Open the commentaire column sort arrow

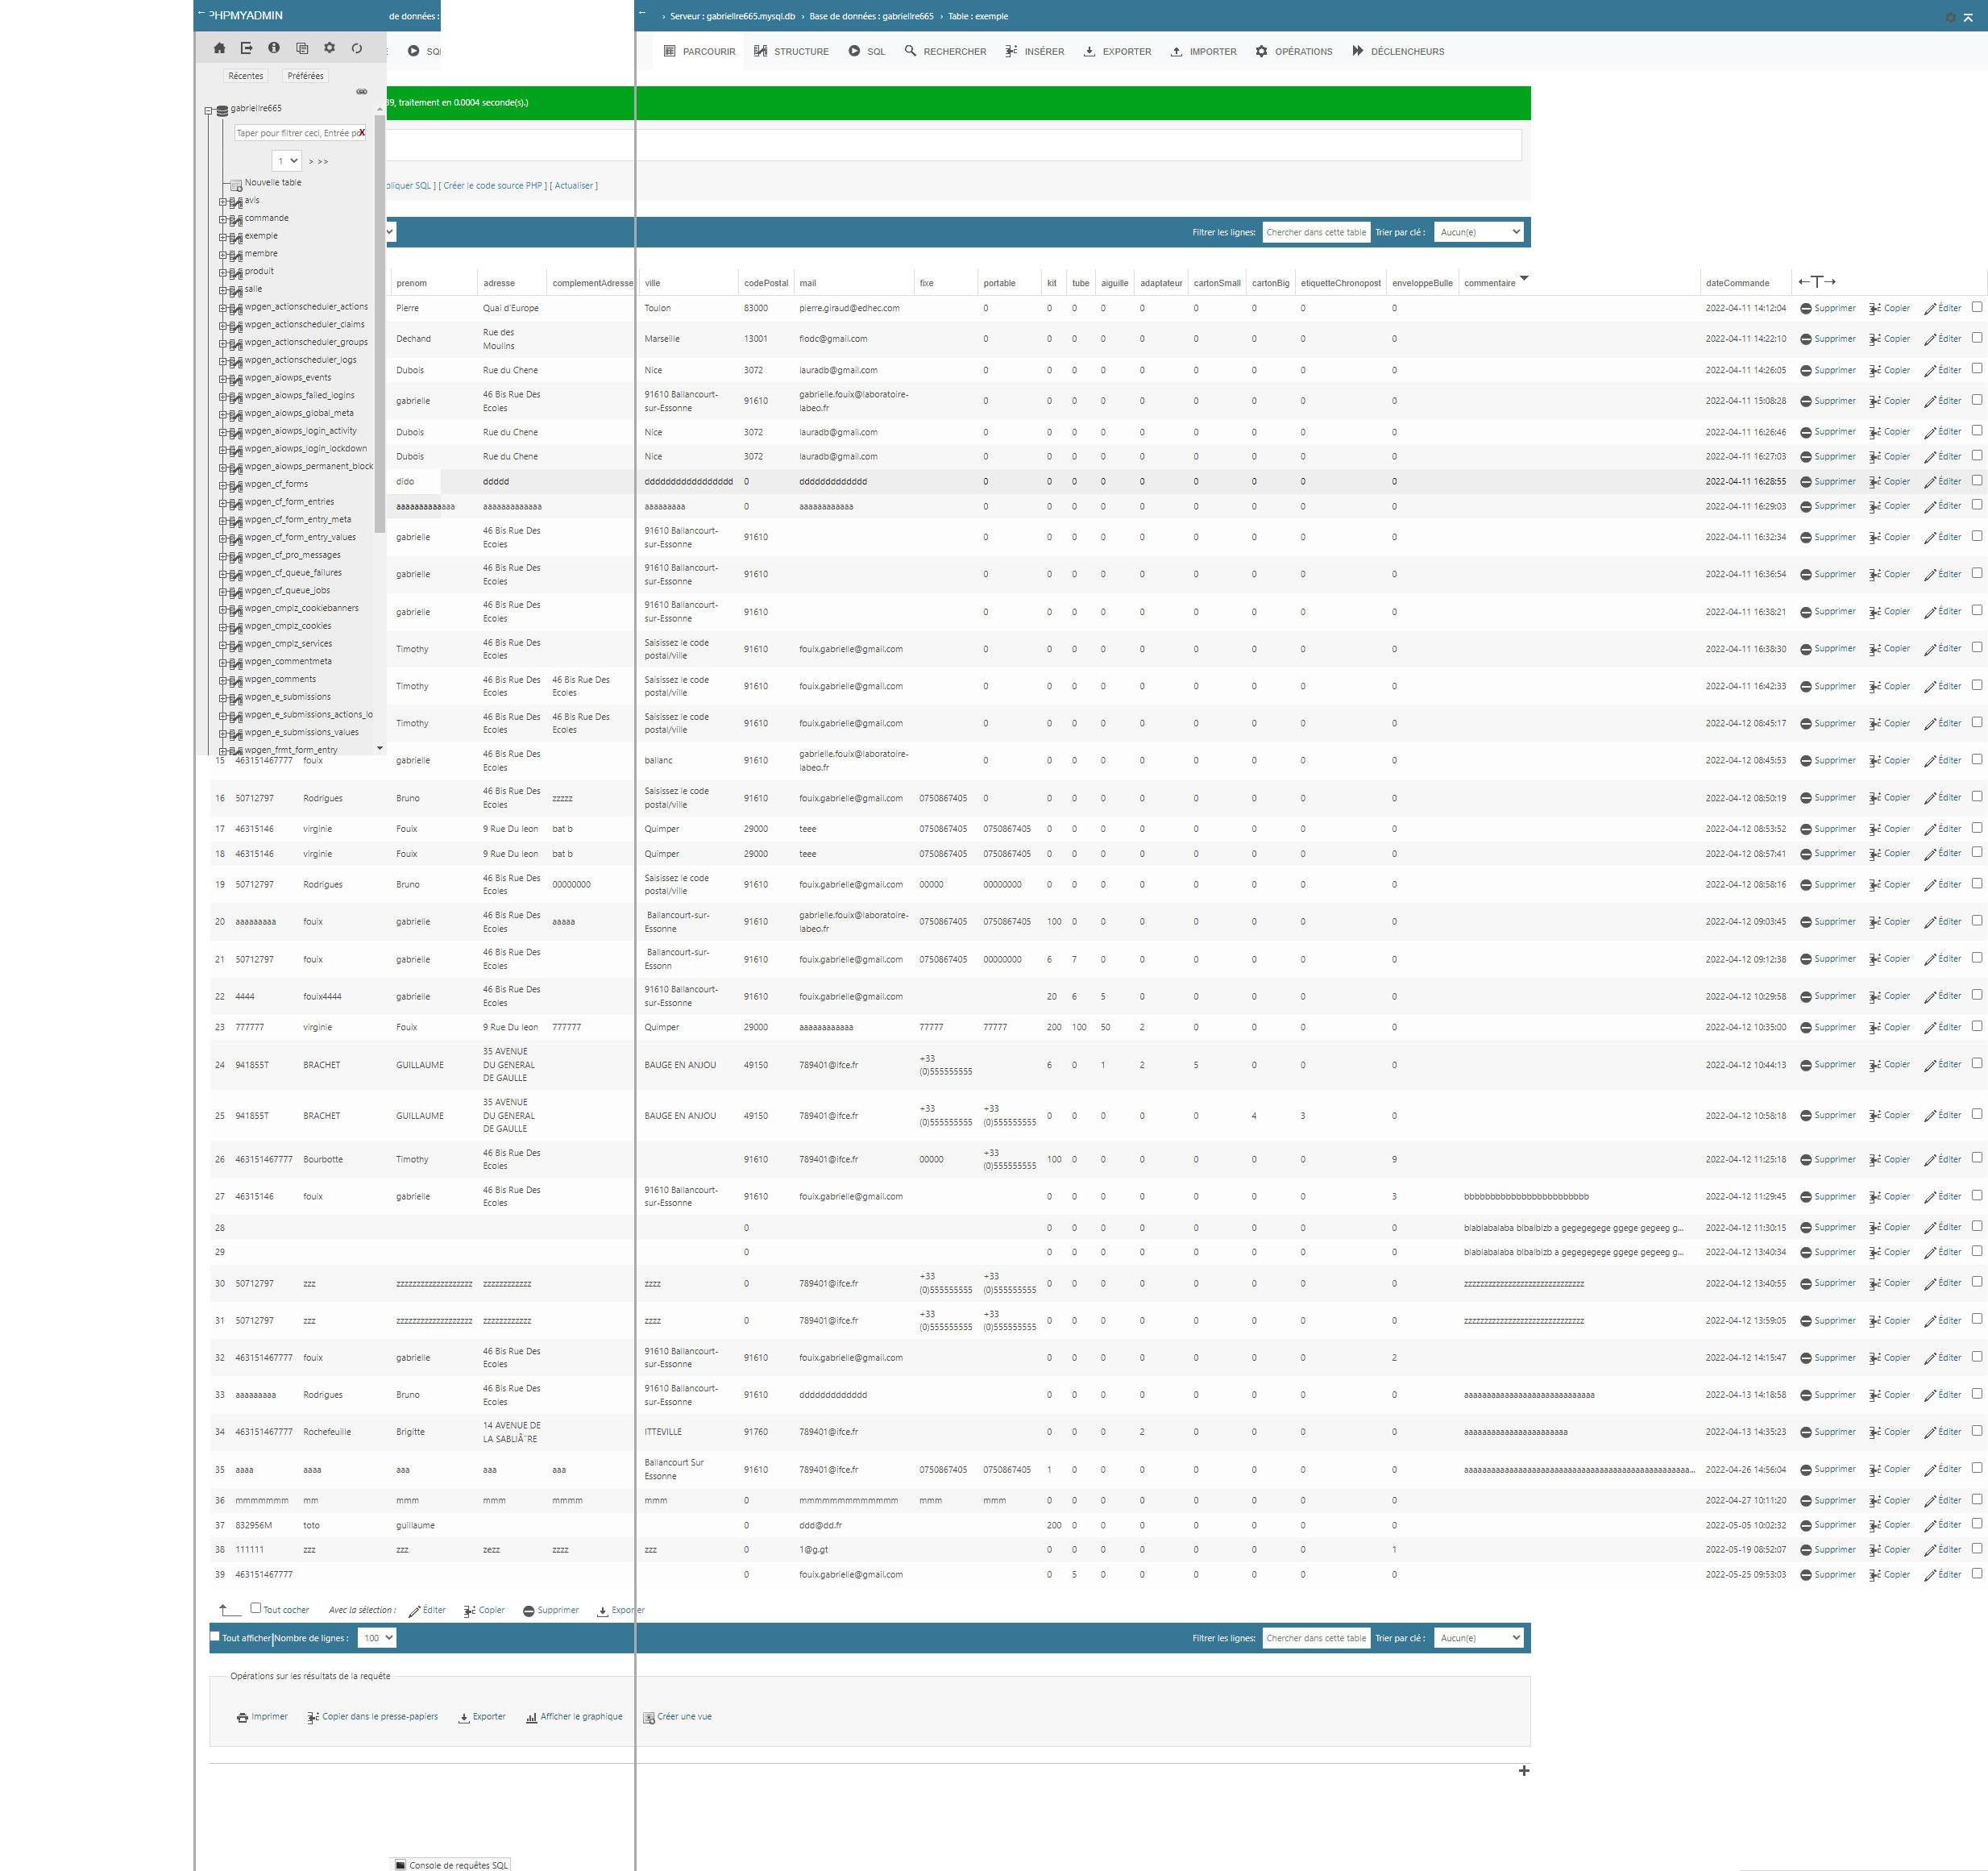[1524, 278]
